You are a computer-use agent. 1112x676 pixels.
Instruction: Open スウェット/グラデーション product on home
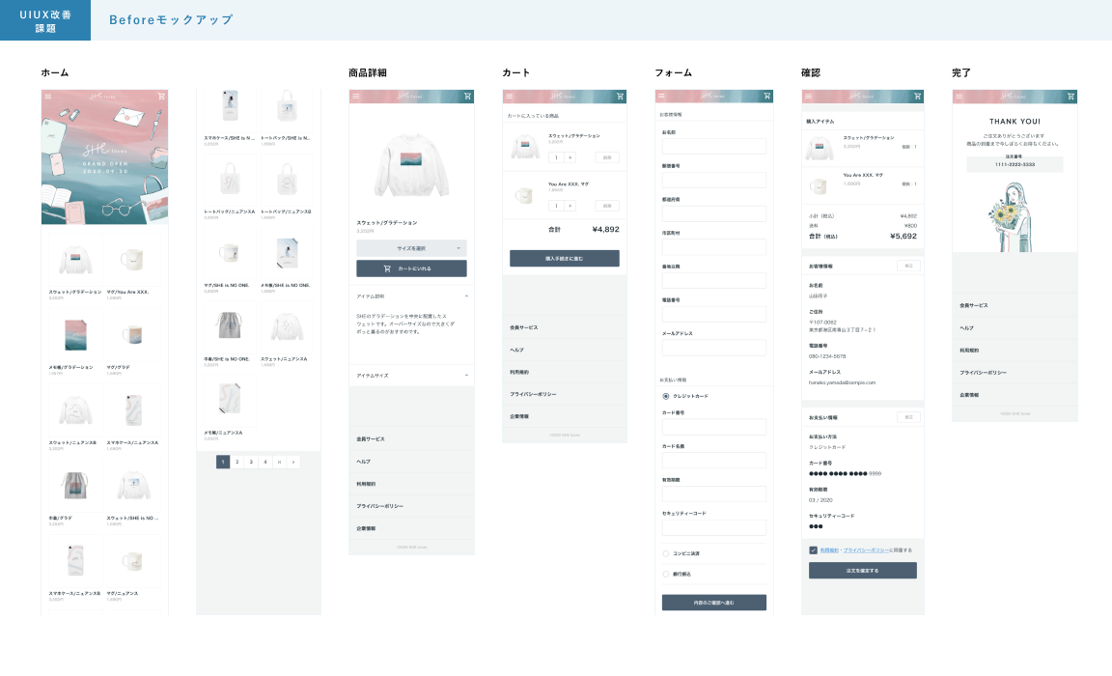point(75,260)
